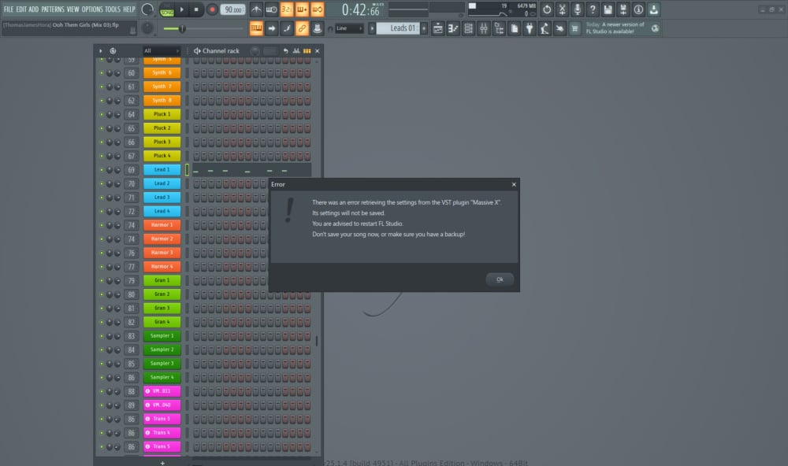This screenshot has width=788, height=466.
Task: Click OK in the Error dialog
Action: coord(500,279)
